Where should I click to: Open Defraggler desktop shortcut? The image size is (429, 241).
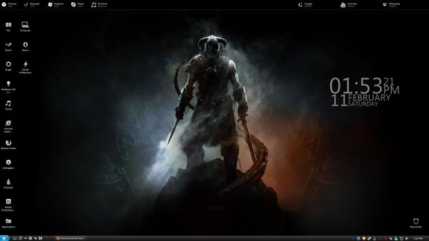coord(8,164)
